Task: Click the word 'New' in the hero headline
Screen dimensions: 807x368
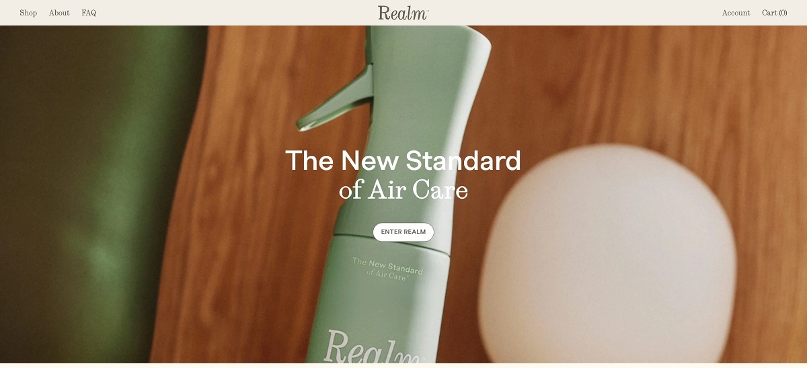Action: point(370,161)
